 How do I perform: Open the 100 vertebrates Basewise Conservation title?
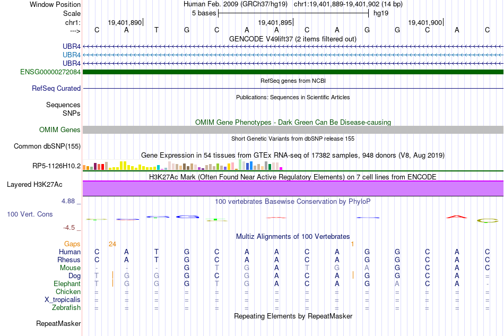coord(293,202)
